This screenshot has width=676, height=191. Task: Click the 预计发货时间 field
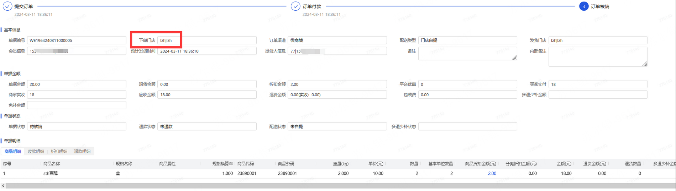click(x=207, y=51)
